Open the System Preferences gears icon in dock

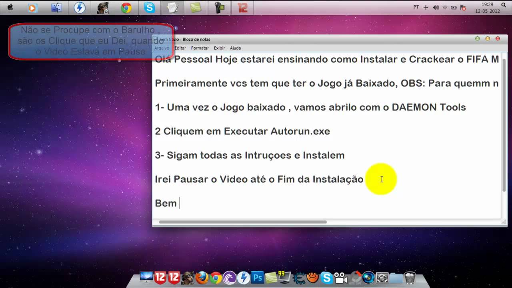pos(382,278)
